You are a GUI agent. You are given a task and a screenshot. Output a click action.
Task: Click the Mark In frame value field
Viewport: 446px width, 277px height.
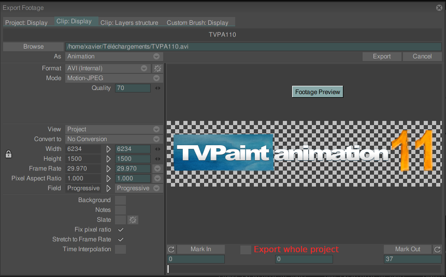point(196,259)
